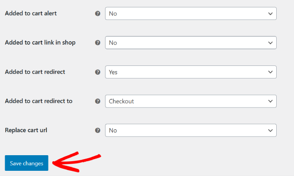This screenshot has width=294, height=176.
Task: Click help icon next to Added to cart alert
Action: 97,13
